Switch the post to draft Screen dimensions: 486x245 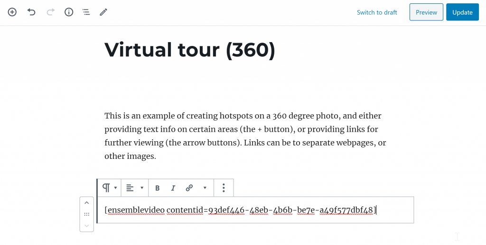coord(377,12)
